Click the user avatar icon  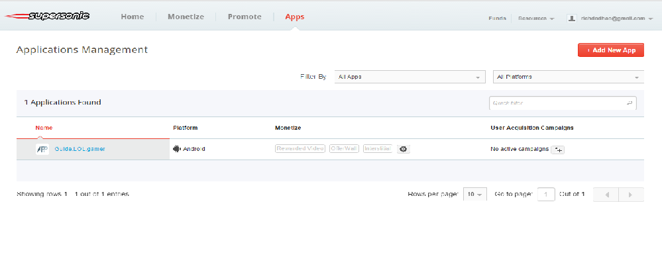tap(572, 18)
